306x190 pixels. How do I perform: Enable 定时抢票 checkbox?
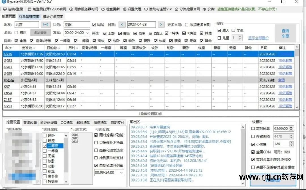[x=253, y=128]
